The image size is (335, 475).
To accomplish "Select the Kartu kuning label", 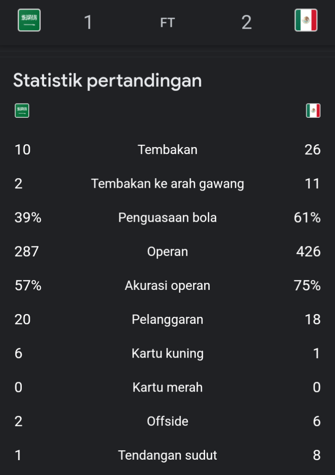I will pos(167,353).
